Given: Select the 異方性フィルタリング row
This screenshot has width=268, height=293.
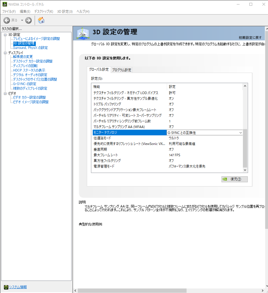Looking at the screenshot, I should [x=168, y=161].
